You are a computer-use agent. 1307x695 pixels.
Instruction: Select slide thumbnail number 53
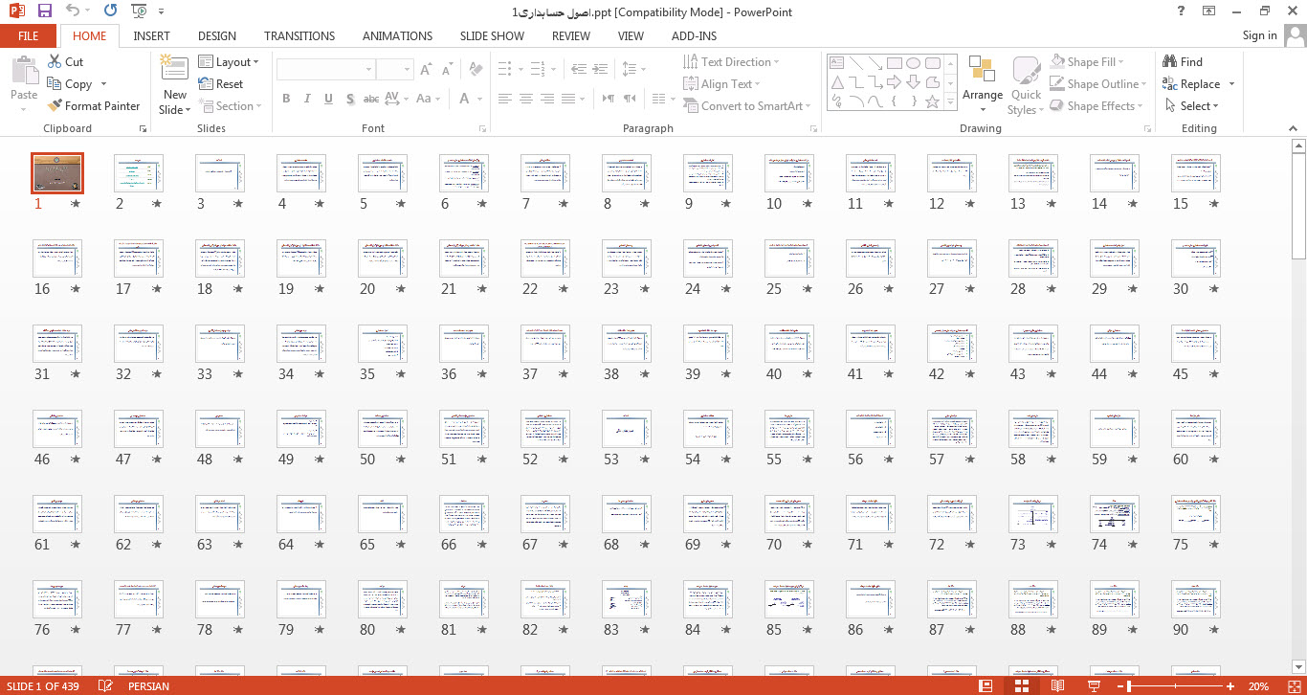[627, 430]
